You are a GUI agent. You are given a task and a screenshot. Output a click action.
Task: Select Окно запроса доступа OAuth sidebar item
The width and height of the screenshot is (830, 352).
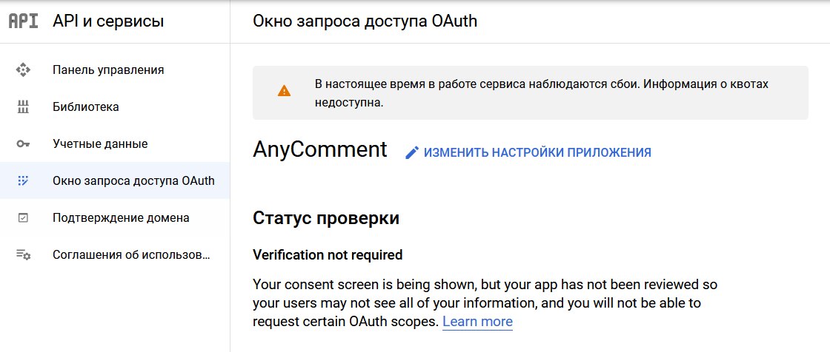pyautogui.click(x=133, y=180)
